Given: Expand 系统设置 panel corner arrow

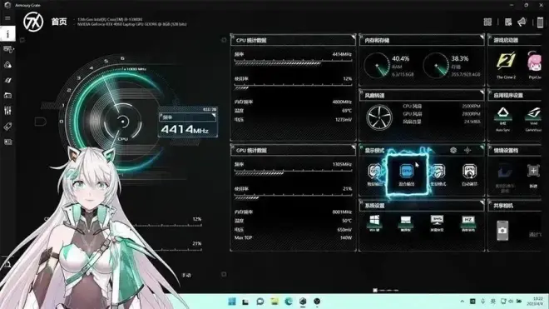Looking at the screenshot, I should pos(482,202).
